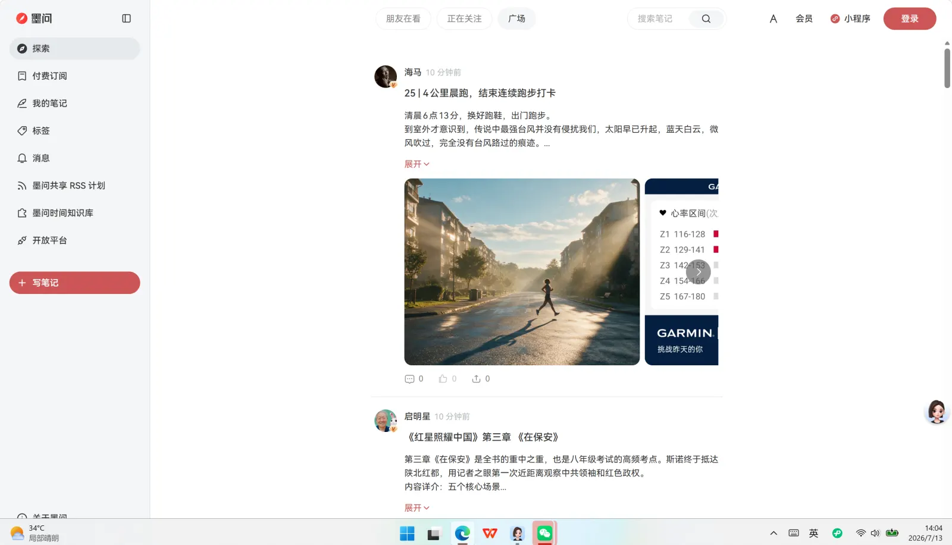
Task: Click 登录 button
Action: 910,18
